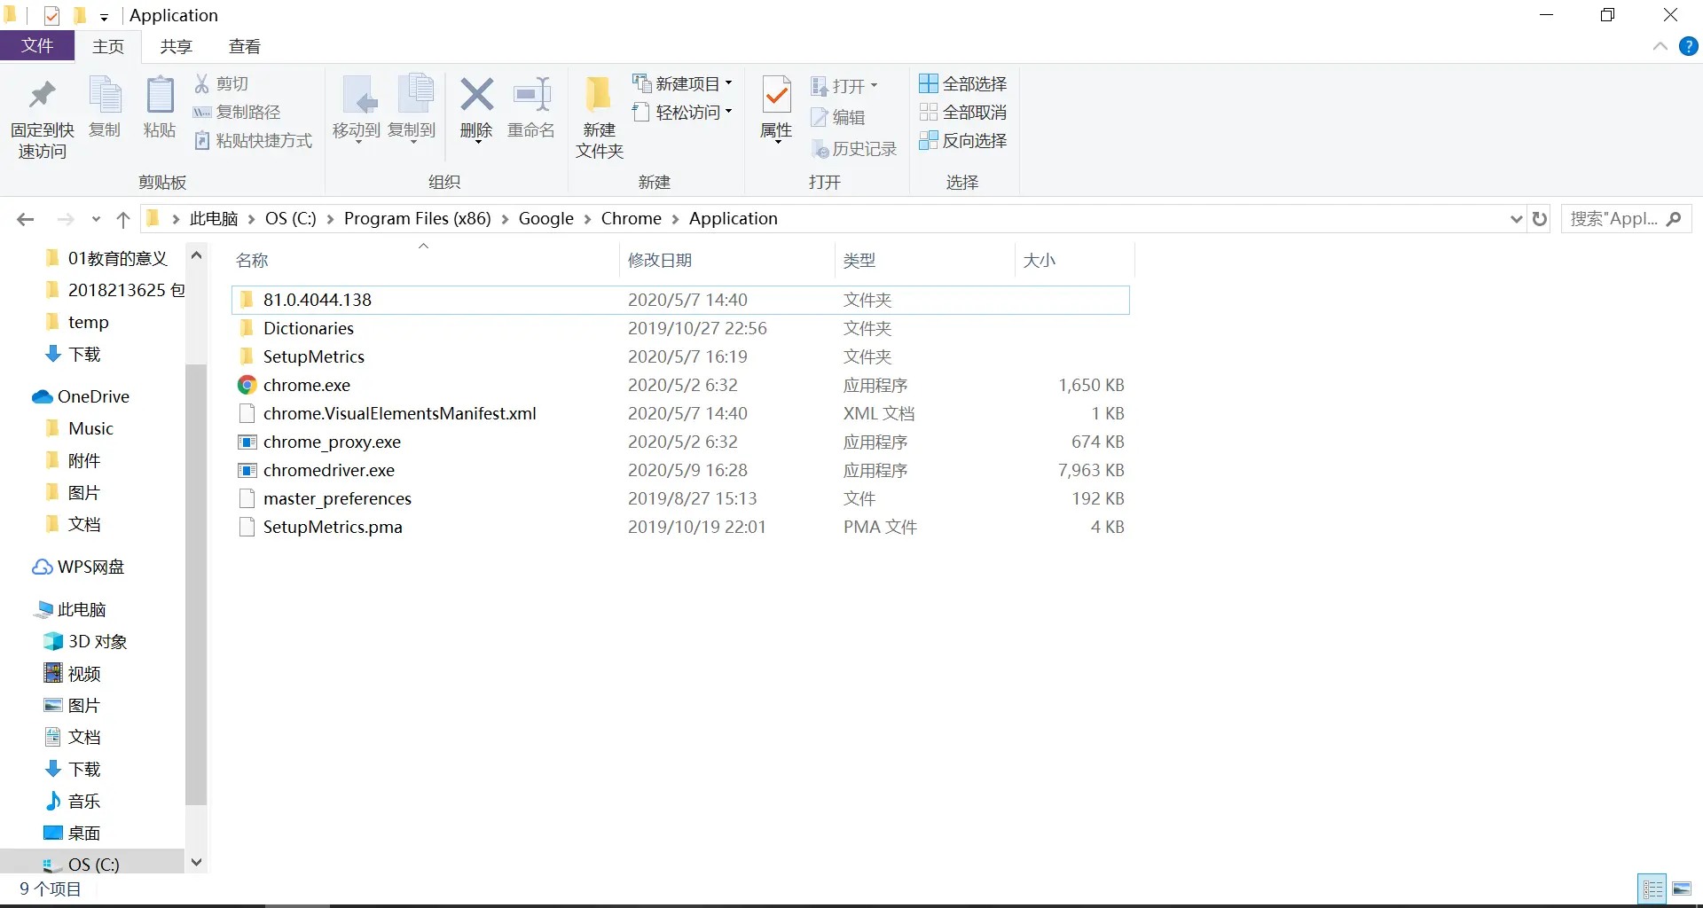This screenshot has width=1703, height=908.
Task: Click the 删除 (Delete) red X icon
Action: (476, 94)
